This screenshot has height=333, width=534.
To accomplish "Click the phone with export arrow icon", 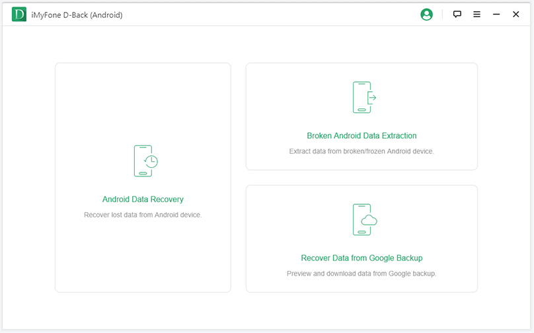I will (x=363, y=98).
